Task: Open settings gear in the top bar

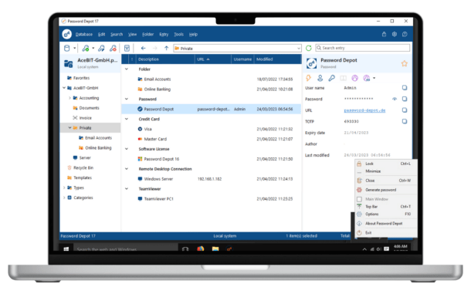Action: tap(395, 34)
